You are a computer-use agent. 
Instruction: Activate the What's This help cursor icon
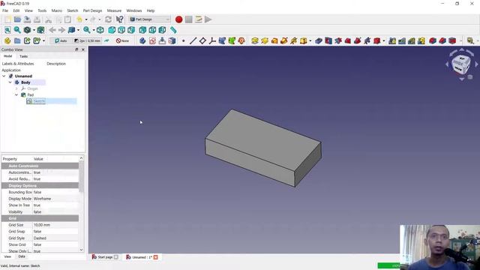(x=119, y=19)
